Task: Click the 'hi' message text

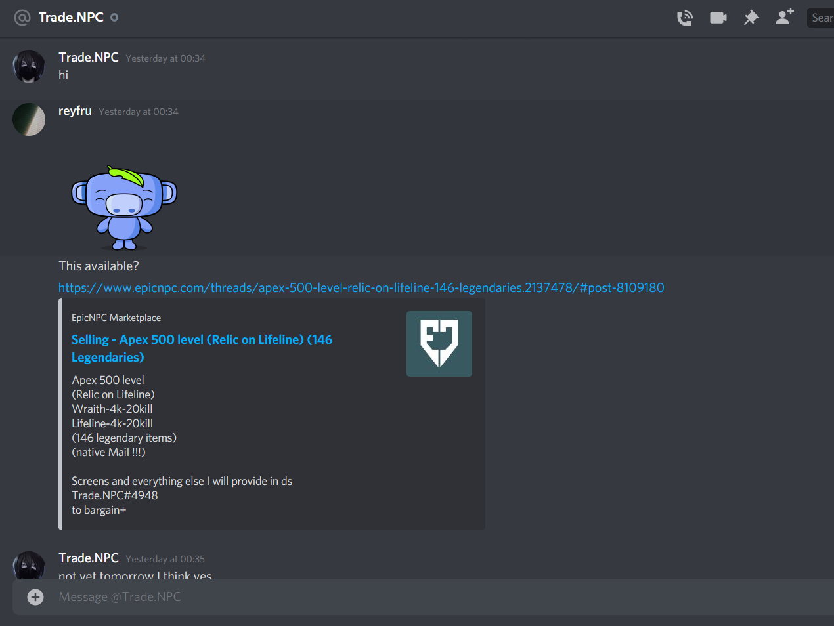Action: [x=63, y=75]
